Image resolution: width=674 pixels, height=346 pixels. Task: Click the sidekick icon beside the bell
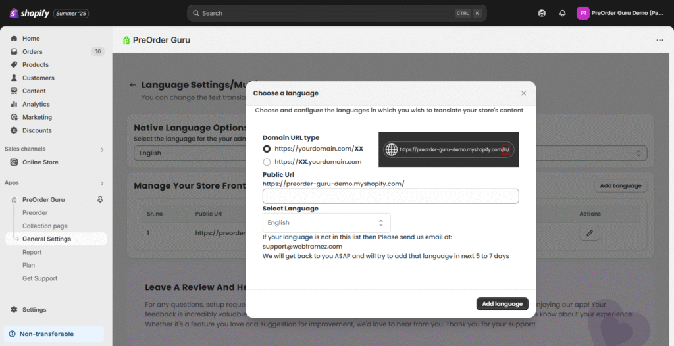click(x=542, y=13)
